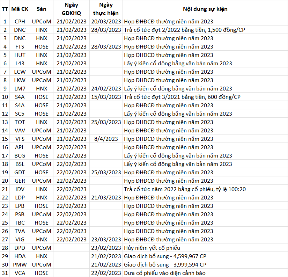Viewport: 288px width, 277px height.
Task: Select the PSB stock code cell
Action: point(20,214)
